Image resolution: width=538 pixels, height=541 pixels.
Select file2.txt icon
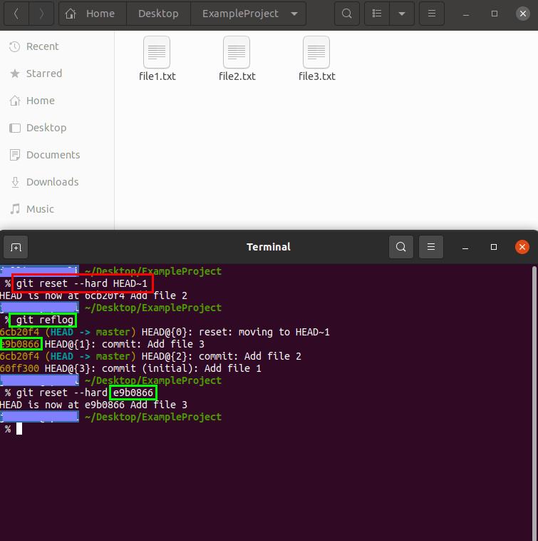(x=237, y=52)
